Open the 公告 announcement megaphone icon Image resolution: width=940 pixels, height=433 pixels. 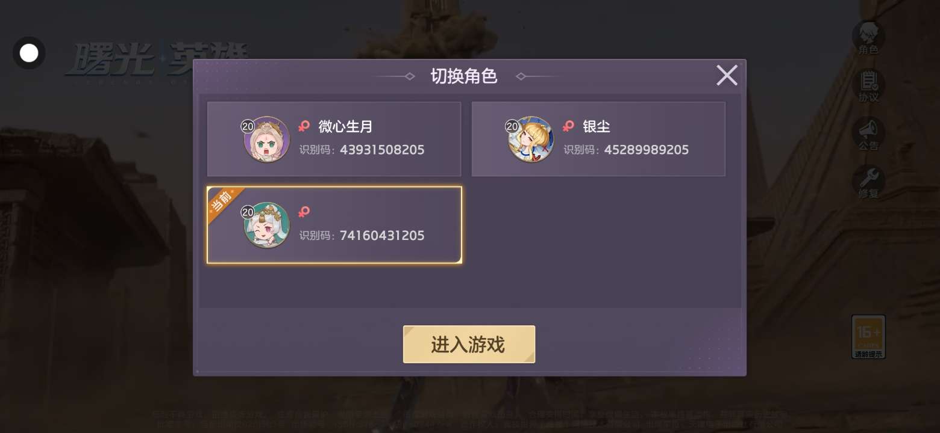pos(868,134)
